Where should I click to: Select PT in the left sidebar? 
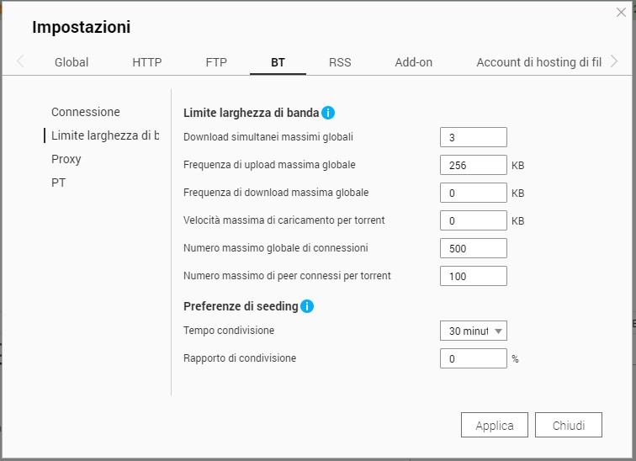pos(59,183)
